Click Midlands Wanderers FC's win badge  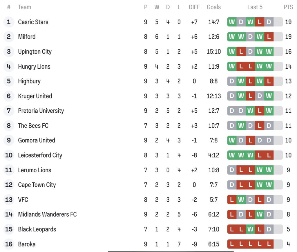click(260, 215)
